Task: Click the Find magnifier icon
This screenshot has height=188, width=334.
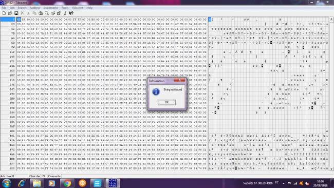Action: 47,13
